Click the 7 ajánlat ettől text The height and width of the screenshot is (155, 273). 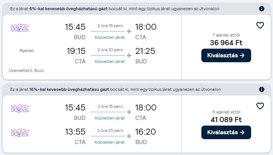pyautogui.click(x=226, y=35)
